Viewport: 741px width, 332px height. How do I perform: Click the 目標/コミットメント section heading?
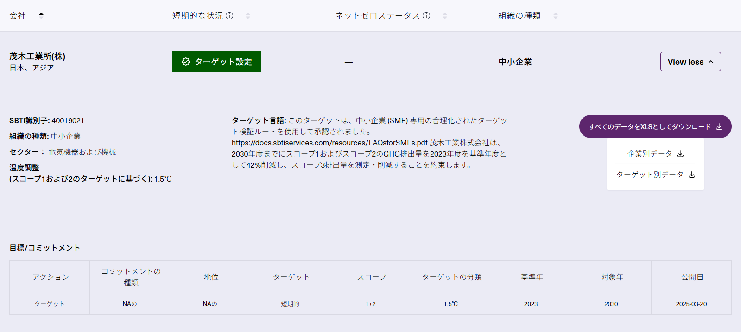tap(45, 248)
